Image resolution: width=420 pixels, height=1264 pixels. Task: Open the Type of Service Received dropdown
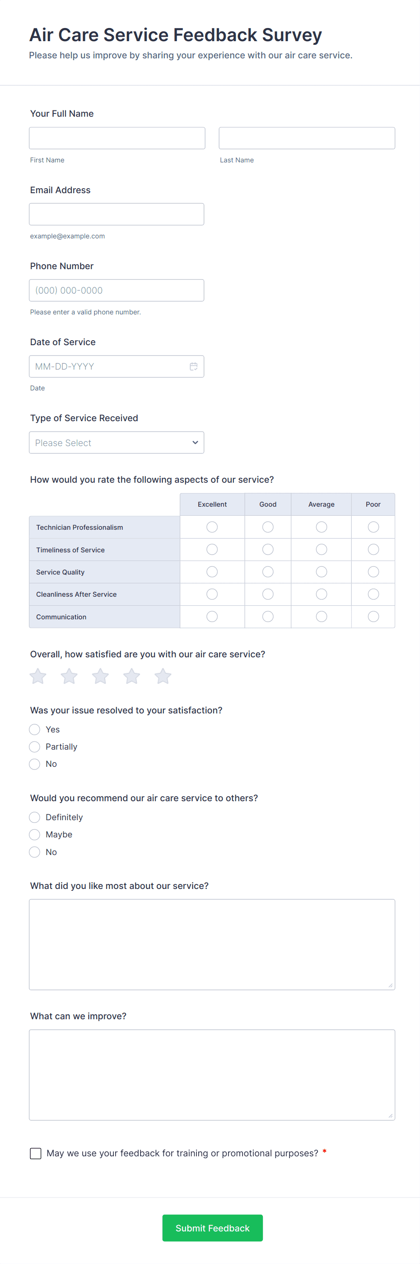[116, 442]
